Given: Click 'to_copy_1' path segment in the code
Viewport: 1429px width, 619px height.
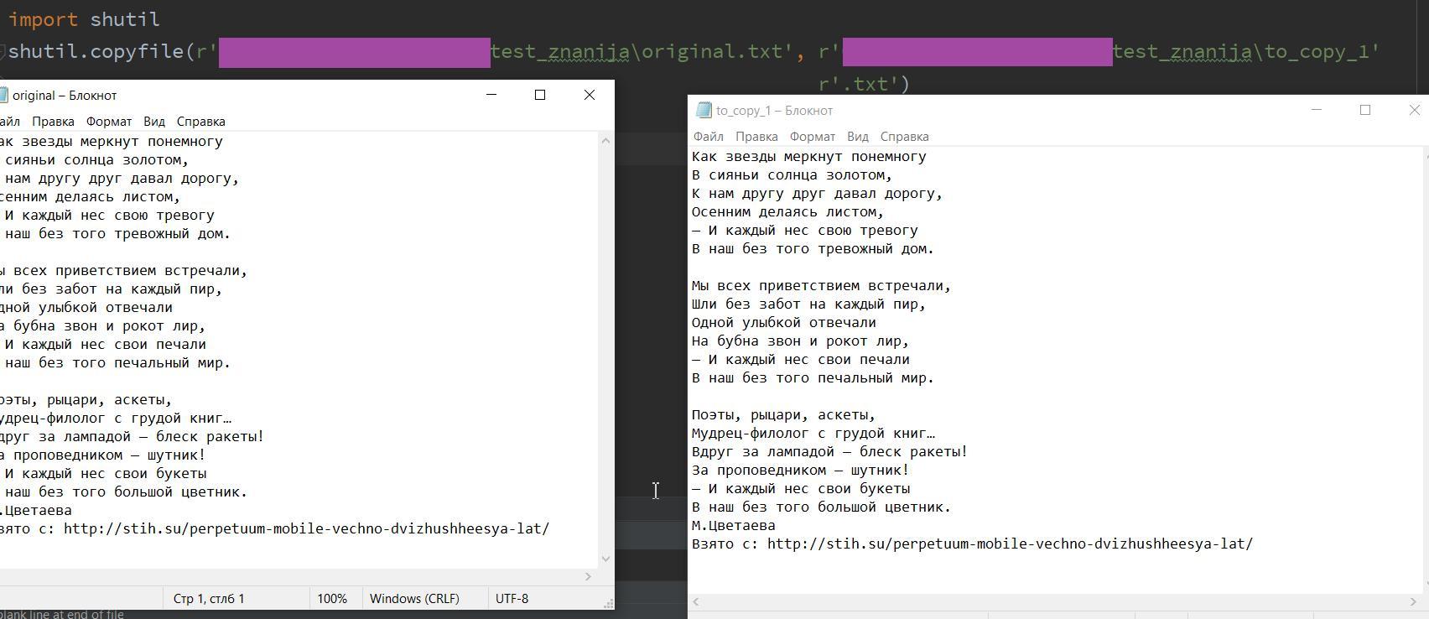Looking at the screenshot, I should 1317,52.
